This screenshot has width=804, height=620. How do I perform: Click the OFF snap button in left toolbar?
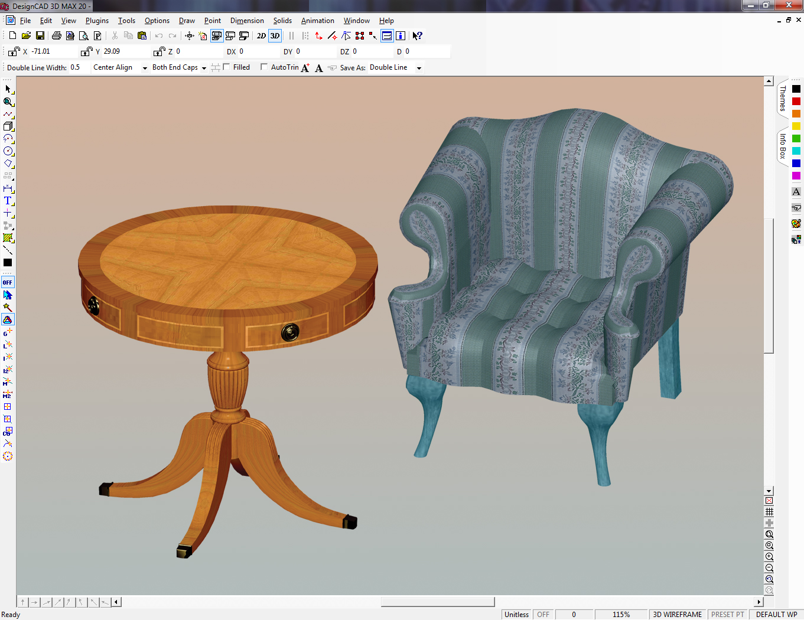pyautogui.click(x=8, y=282)
